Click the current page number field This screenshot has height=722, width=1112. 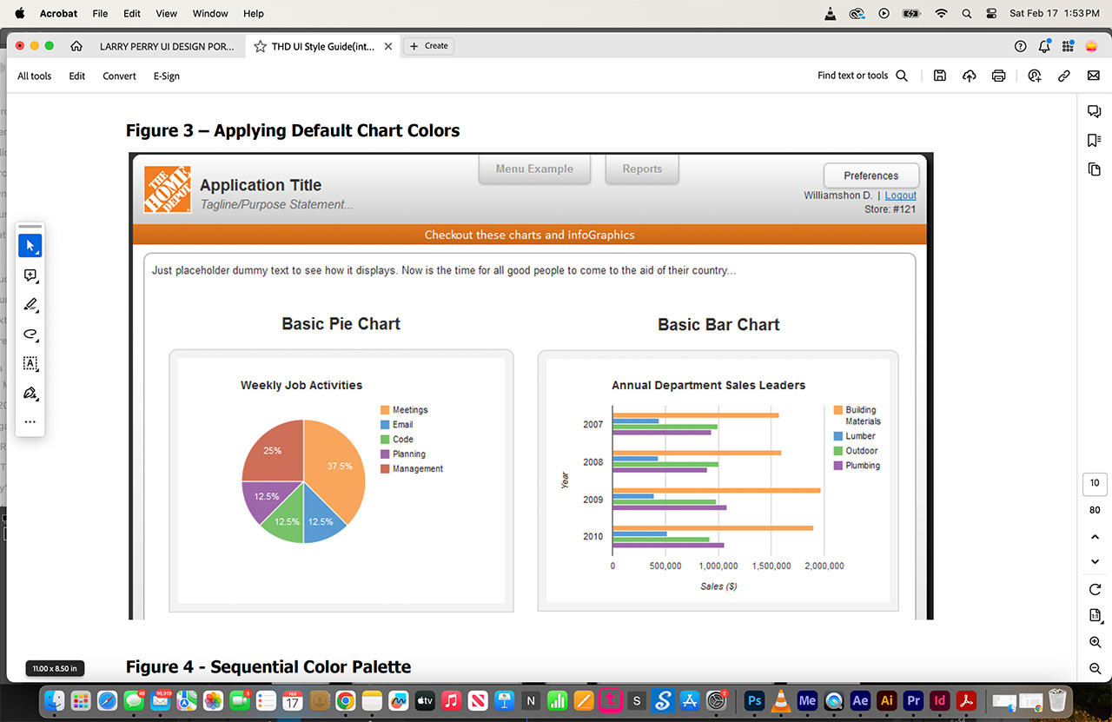(x=1095, y=483)
